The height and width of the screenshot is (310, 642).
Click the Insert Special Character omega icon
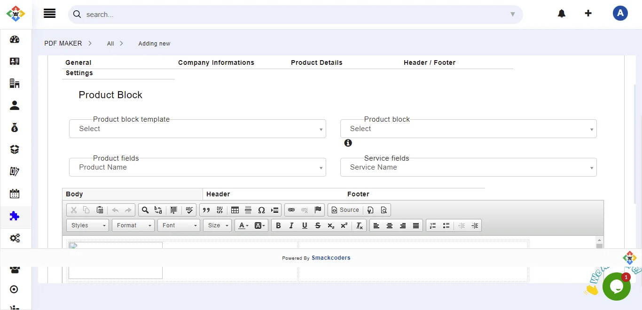point(262,210)
